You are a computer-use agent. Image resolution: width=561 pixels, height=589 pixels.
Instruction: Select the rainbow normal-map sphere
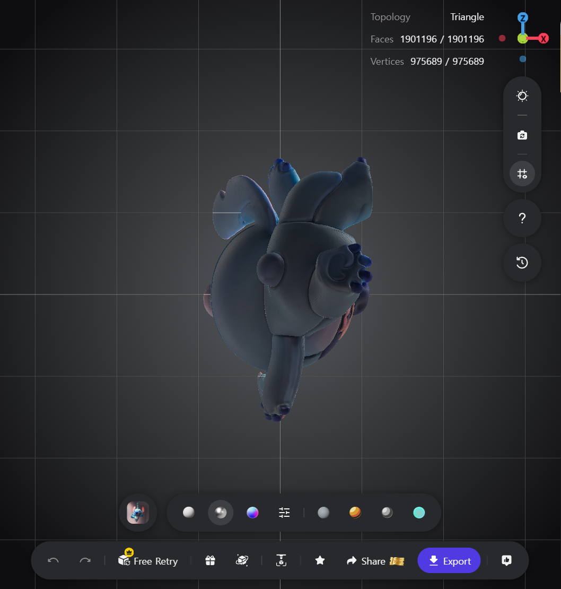tap(252, 513)
